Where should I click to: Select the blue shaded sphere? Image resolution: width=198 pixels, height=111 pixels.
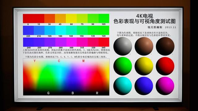tap(144, 86)
